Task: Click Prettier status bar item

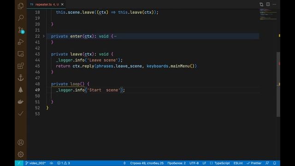Action: pos(254,163)
